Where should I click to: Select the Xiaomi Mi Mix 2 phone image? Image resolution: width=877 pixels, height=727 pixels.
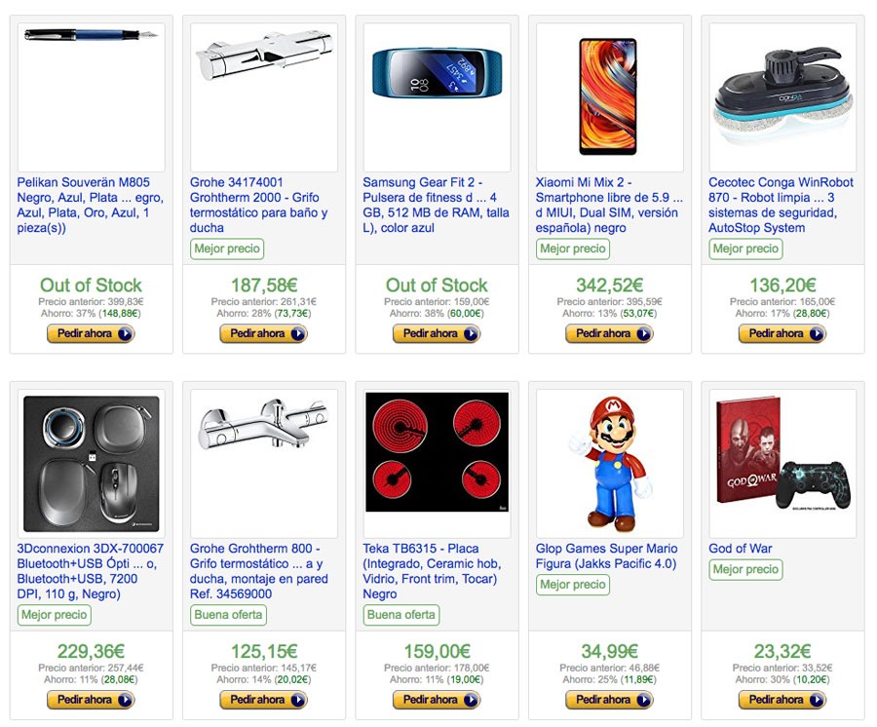coord(609,96)
